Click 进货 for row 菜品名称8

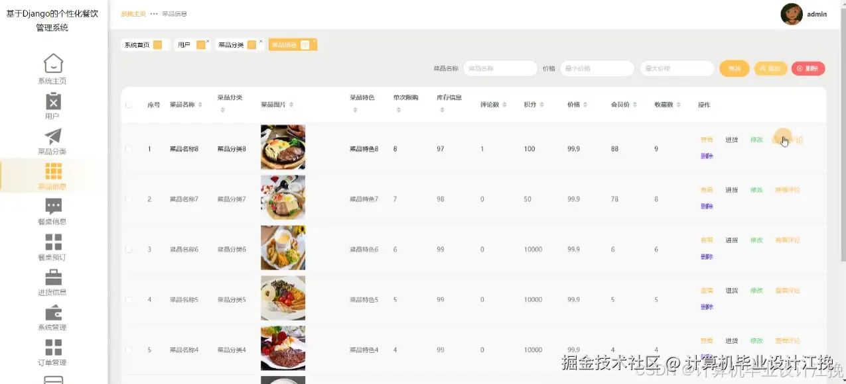731,140
